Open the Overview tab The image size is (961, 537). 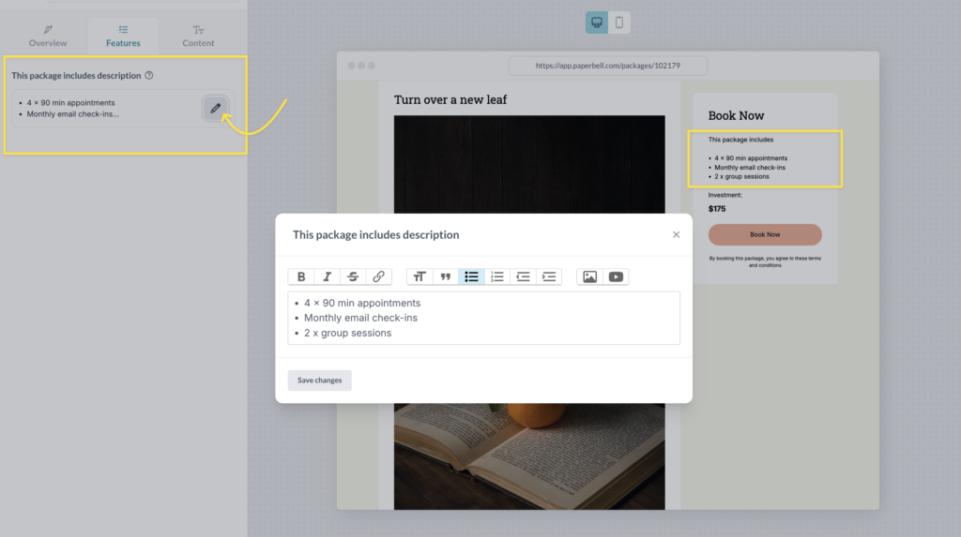click(48, 36)
